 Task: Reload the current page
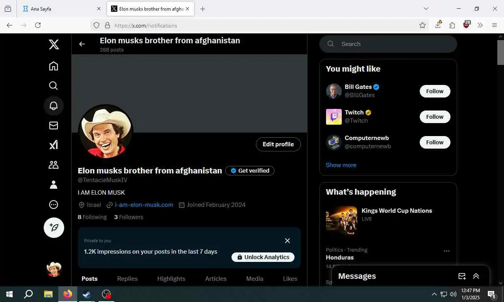38,25
